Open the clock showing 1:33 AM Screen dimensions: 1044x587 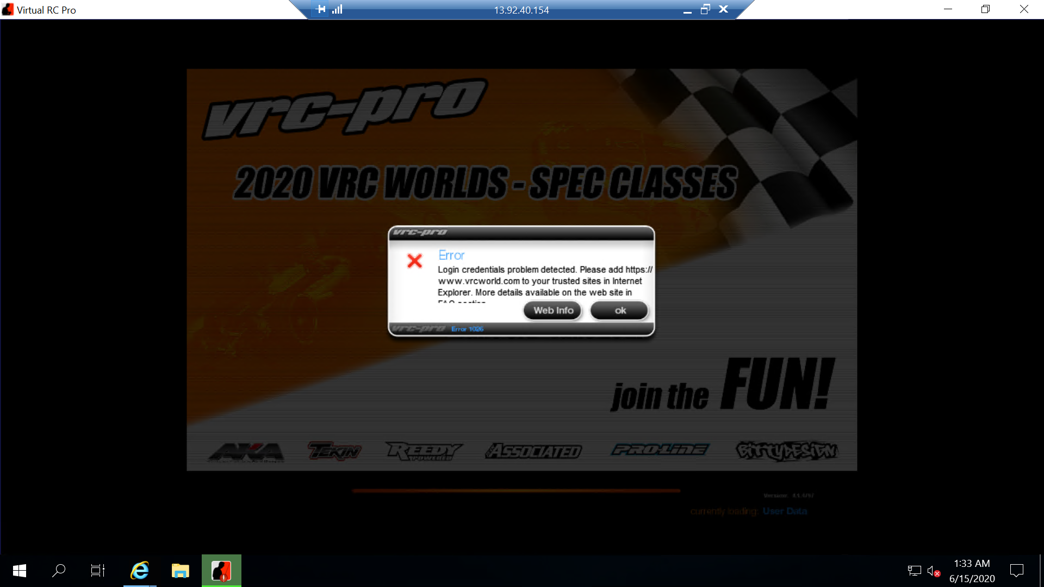coord(972,571)
